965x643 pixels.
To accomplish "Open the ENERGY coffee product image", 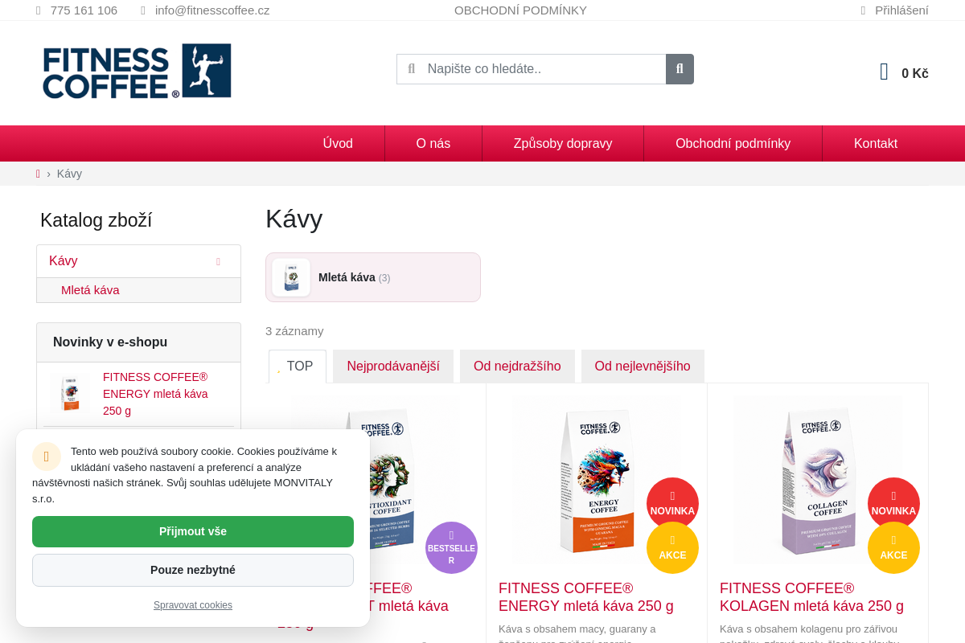I will [x=597, y=480].
